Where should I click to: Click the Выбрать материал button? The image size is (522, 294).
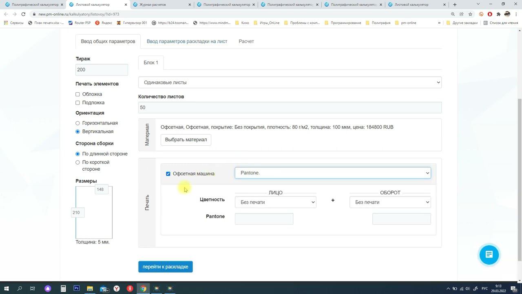186,140
